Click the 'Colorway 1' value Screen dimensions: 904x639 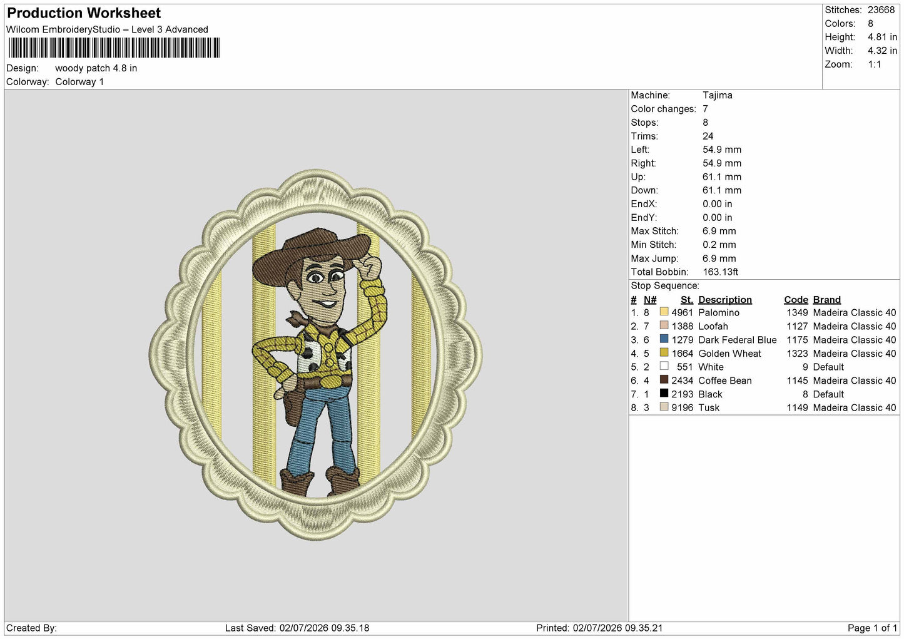click(x=79, y=82)
